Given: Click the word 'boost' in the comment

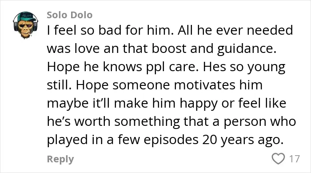Looking at the screenshot, I should click(169, 48).
